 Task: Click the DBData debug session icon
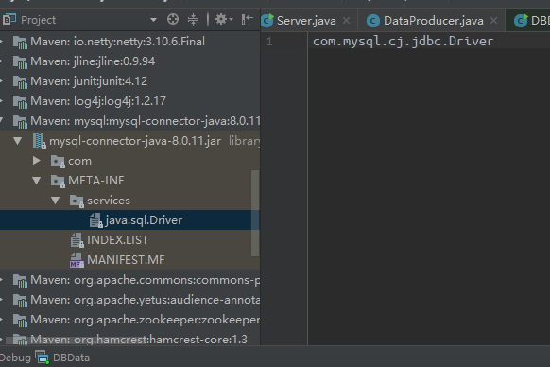click(43, 358)
